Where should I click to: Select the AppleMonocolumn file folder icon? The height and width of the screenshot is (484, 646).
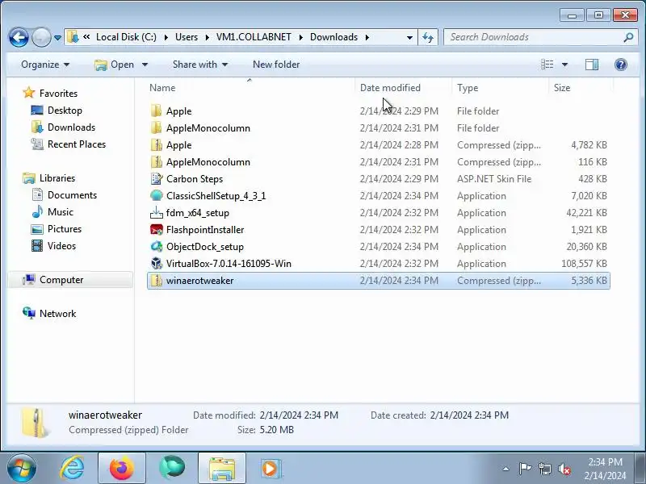tap(156, 127)
